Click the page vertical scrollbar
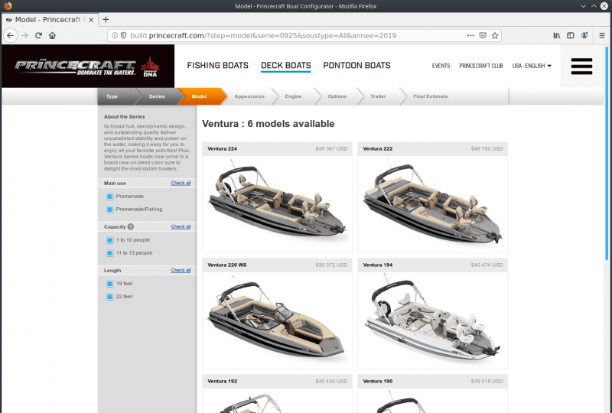The width and height of the screenshot is (612, 413). (607, 152)
